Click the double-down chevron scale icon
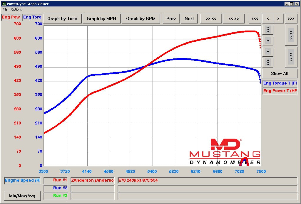301x204 pixels. click(267, 62)
